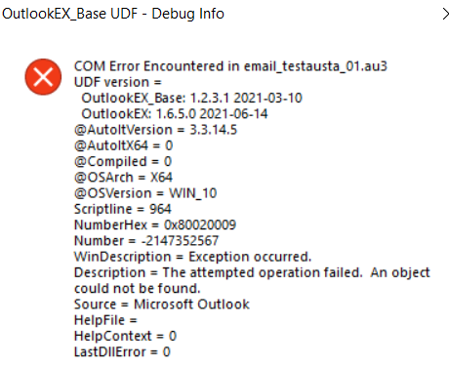Screen dimensions: 449x368
Task: Select the @OSArch = X64 line
Action: tap(123, 178)
